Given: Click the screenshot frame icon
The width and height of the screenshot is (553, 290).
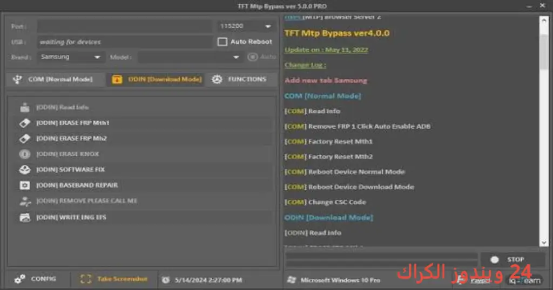Looking at the screenshot, I should [x=86, y=279].
